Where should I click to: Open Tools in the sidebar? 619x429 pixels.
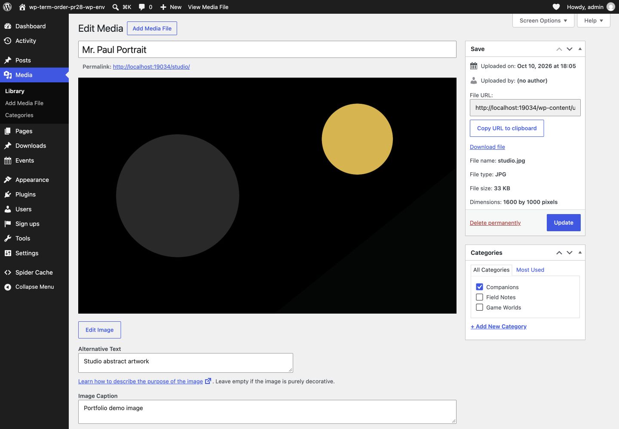tap(34, 238)
